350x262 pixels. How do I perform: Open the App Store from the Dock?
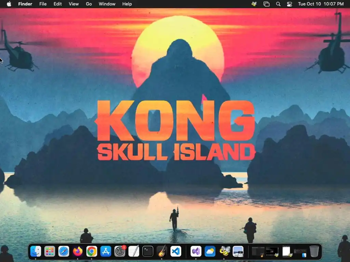(x=106, y=251)
